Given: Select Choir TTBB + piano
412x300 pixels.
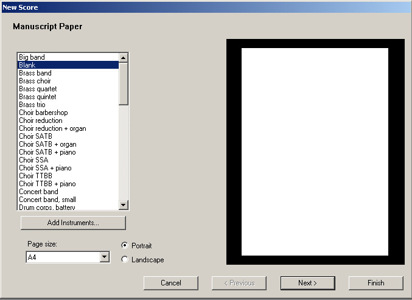Looking at the screenshot, I should point(68,184).
